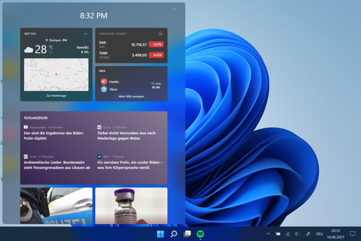Click the volume speaker tray icon
The height and width of the screenshot is (241, 361).
coord(297,234)
